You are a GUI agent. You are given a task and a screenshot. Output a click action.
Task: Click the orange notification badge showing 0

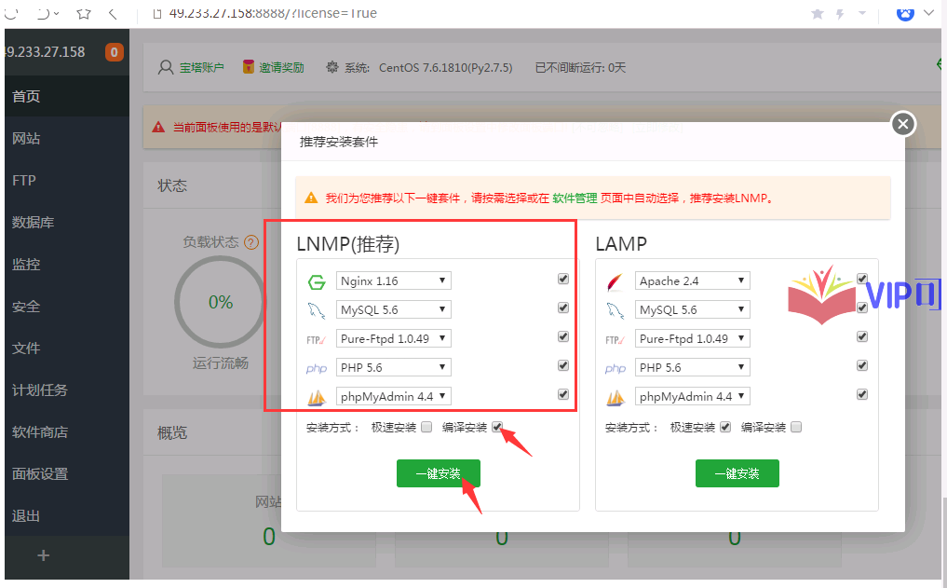[x=115, y=52]
